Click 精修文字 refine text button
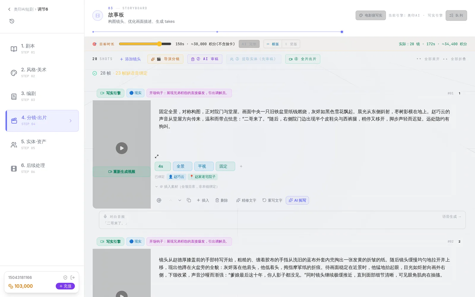This screenshot has width=475, height=297. point(246,200)
